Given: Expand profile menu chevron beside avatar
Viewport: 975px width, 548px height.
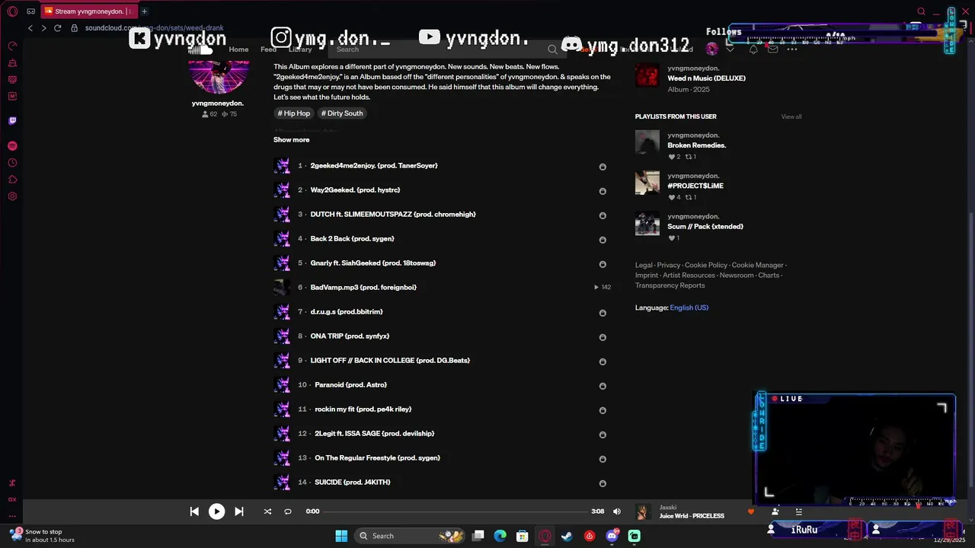Looking at the screenshot, I should (730, 49).
